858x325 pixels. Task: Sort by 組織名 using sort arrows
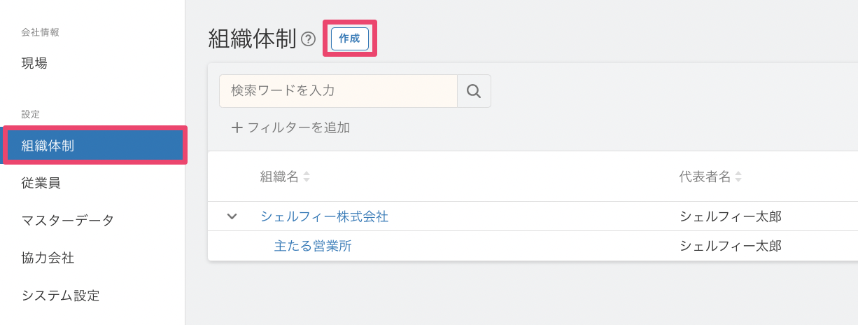point(306,177)
